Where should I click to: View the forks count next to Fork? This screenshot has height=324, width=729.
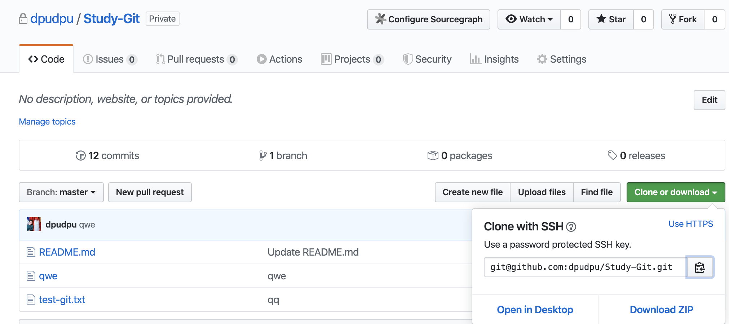click(715, 19)
